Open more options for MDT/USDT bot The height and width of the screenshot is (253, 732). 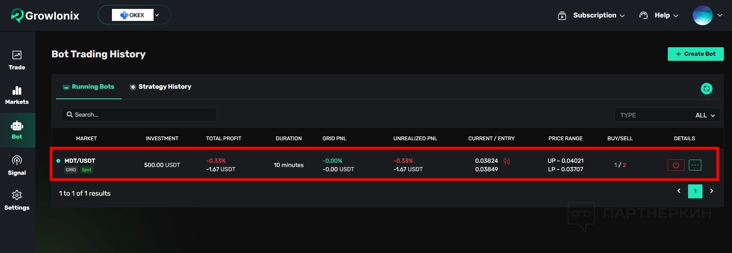(x=695, y=165)
